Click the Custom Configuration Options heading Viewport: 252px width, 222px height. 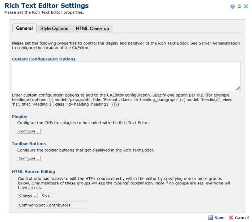click(43, 59)
